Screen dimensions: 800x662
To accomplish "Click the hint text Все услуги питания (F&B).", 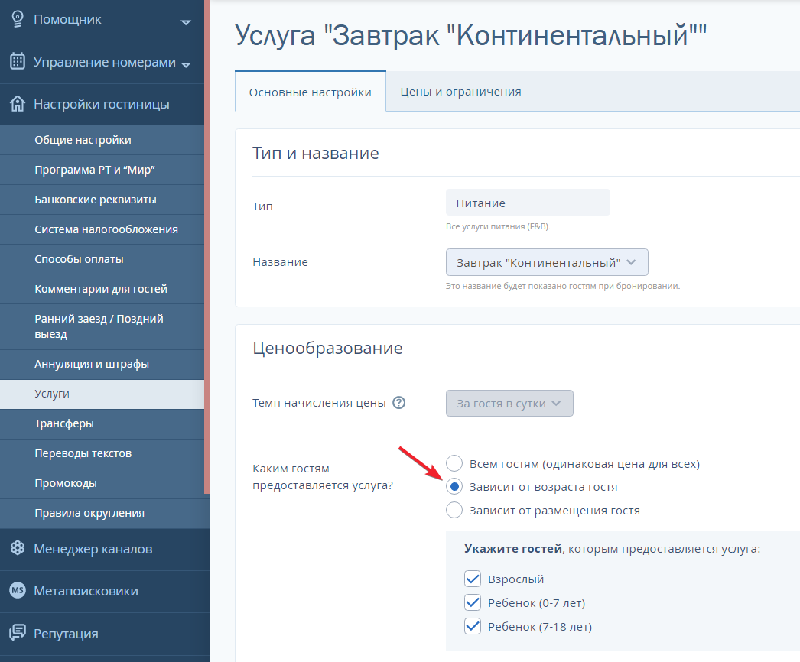I will (498, 226).
